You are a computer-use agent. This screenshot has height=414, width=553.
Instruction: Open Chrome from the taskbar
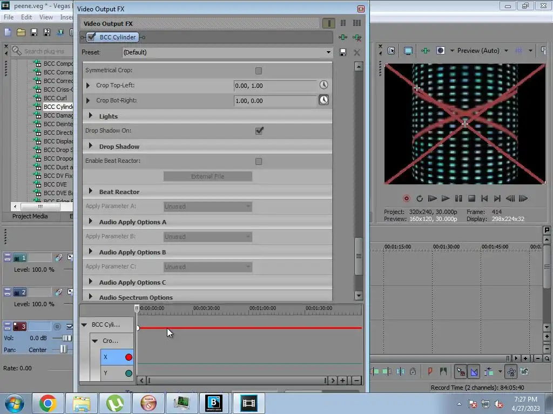pyautogui.click(x=48, y=403)
